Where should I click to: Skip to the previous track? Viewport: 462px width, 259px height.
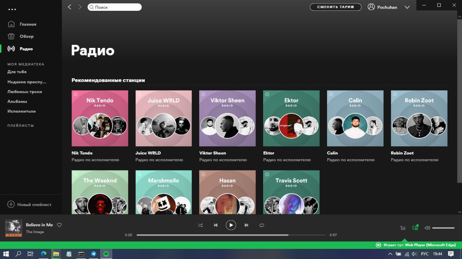tap(215, 225)
